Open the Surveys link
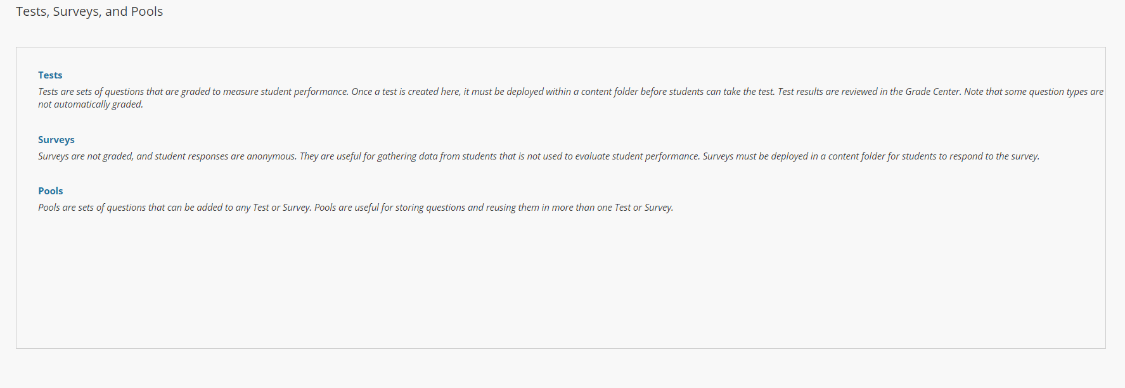Screen dimensions: 1125x388 pyautogui.click(x=56, y=140)
